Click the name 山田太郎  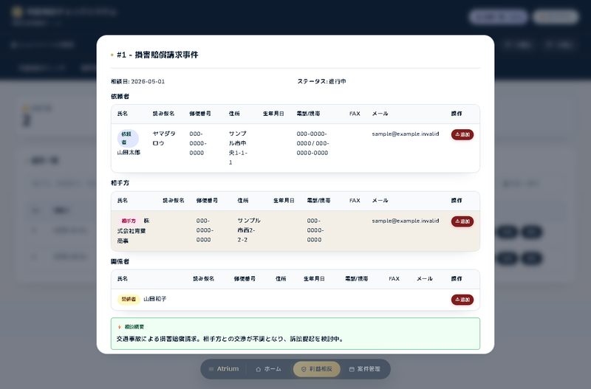[x=129, y=153]
